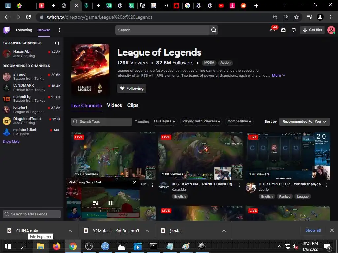Show all downloads
Viewport: 338px width, 253px height.
tap(313, 230)
